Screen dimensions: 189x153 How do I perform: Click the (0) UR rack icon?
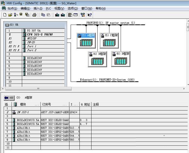click(7, 25)
